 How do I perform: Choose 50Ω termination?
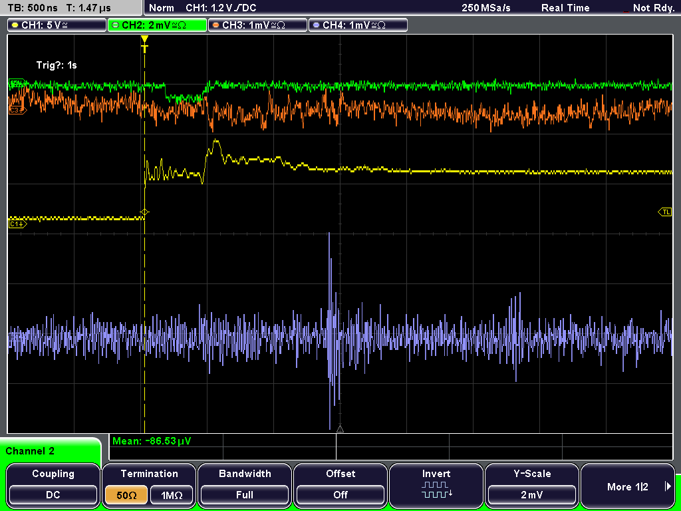pos(126,495)
